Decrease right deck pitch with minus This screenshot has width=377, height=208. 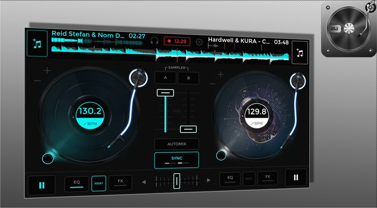[212, 84]
